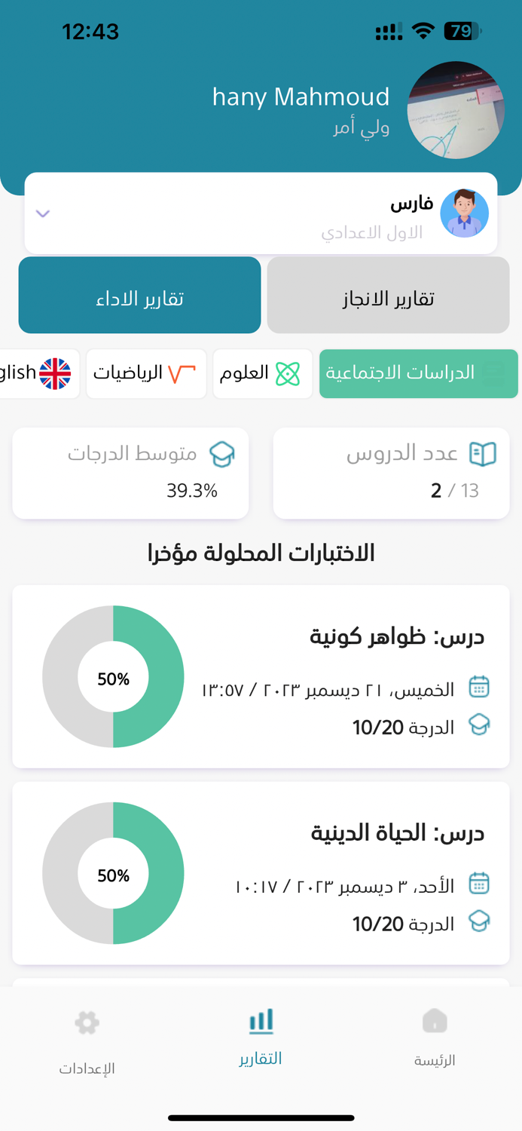522x1131 pixels.
Task: Open the درس: ظواهر كونية lesson details
Action: (x=261, y=676)
